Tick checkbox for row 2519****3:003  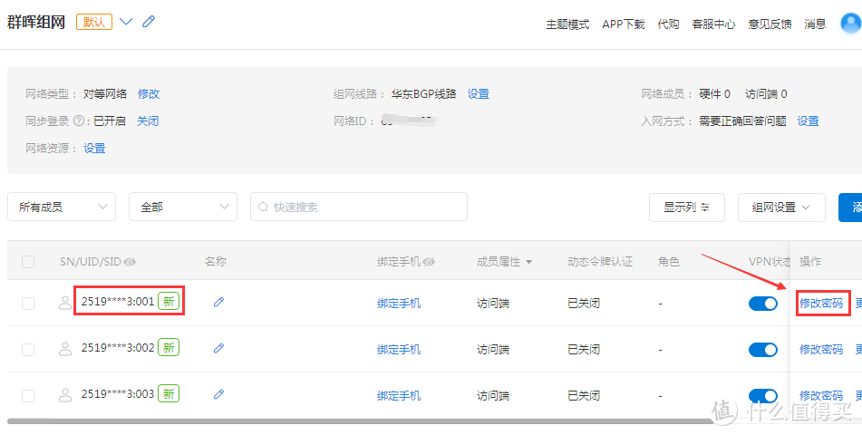pyautogui.click(x=28, y=396)
